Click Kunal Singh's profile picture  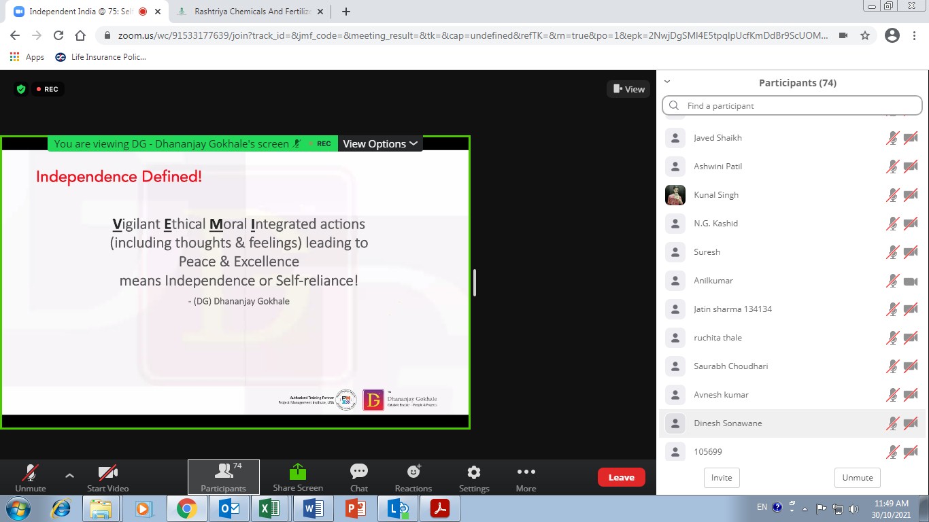675,195
